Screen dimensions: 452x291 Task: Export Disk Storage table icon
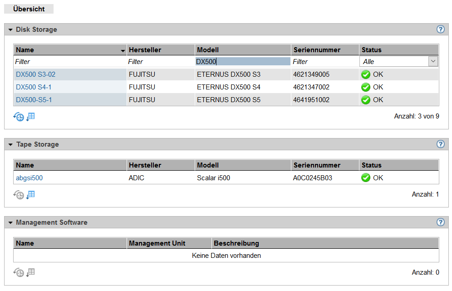click(x=30, y=117)
